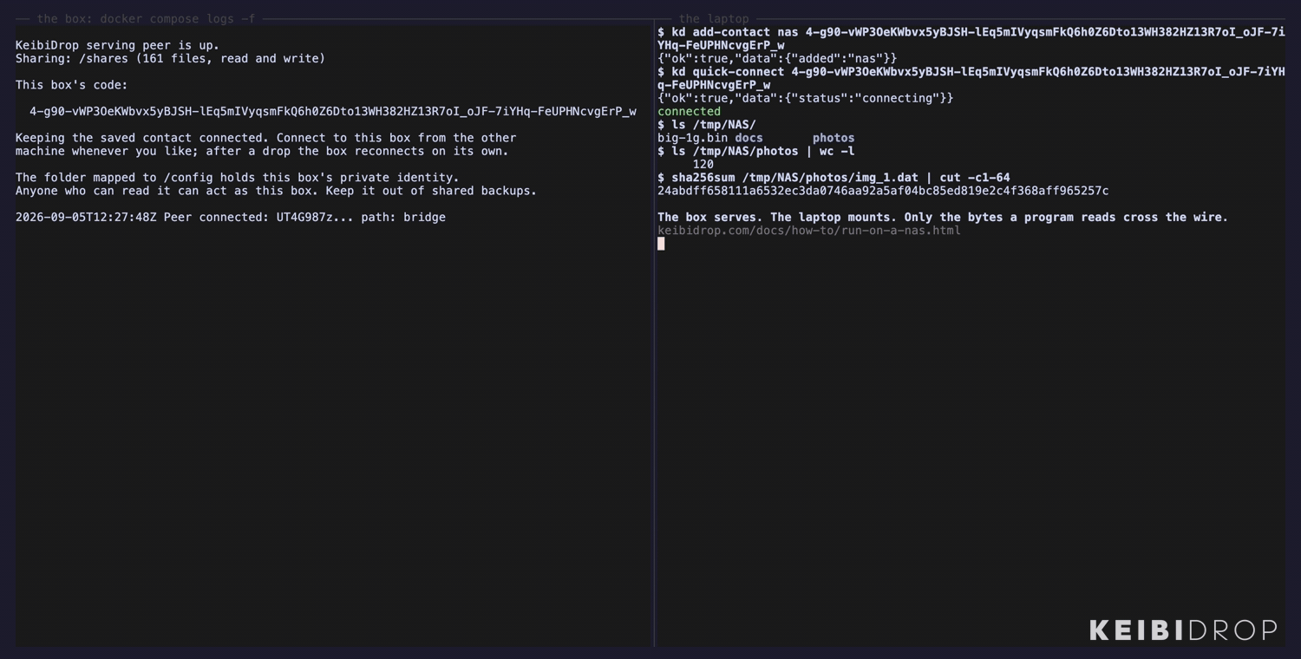1301x659 pixels.
Task: Select 'the laptop' pane title
Action: [x=714, y=18]
